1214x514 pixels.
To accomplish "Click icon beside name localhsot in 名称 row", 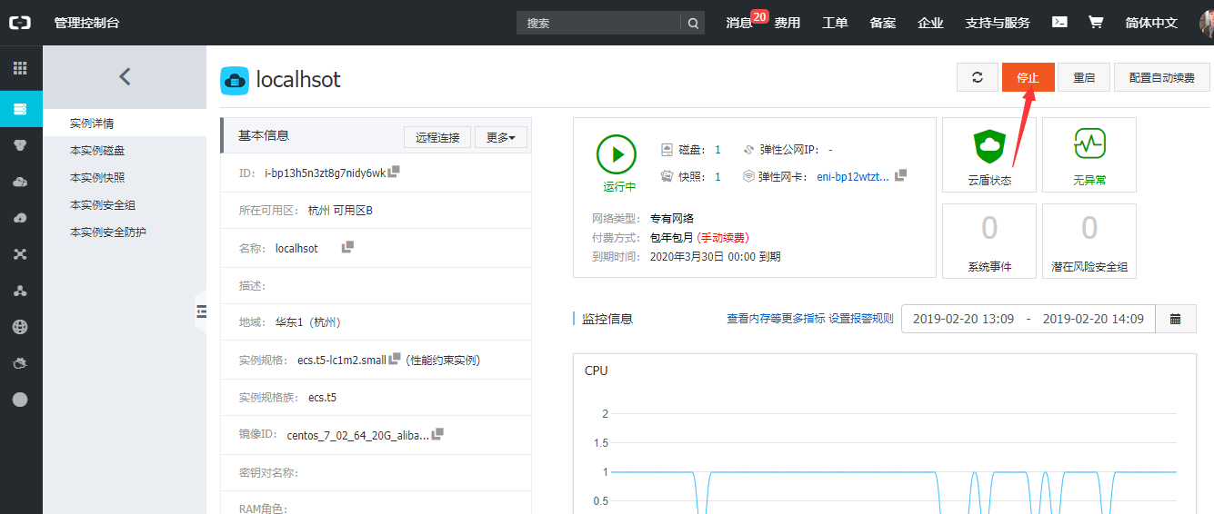I will [347, 247].
